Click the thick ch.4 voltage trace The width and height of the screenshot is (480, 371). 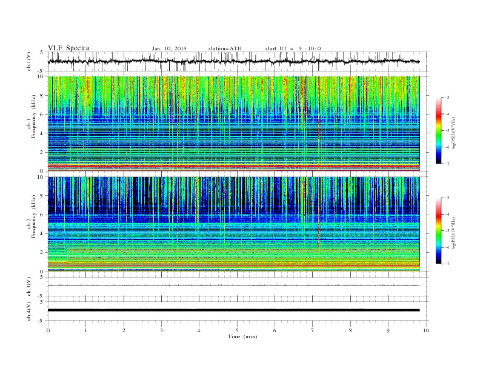(x=233, y=310)
